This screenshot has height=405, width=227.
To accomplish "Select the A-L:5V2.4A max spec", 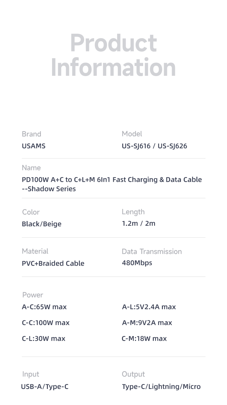I will click(149, 307).
